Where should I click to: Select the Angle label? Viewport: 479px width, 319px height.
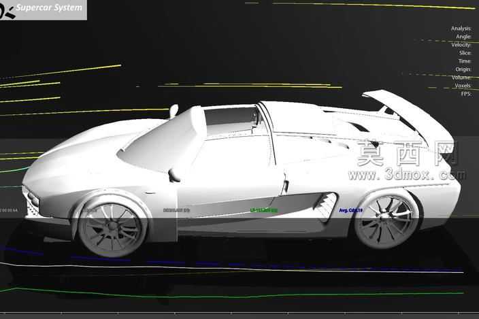point(464,37)
